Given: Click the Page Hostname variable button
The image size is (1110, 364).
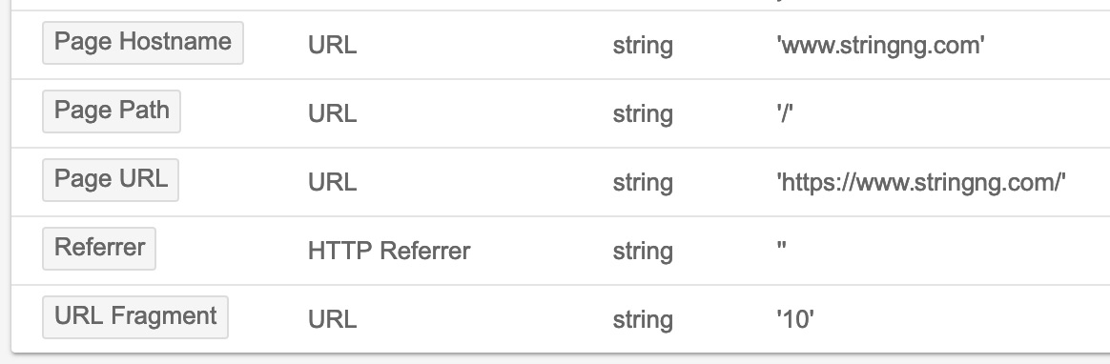Looking at the screenshot, I should 143,43.
